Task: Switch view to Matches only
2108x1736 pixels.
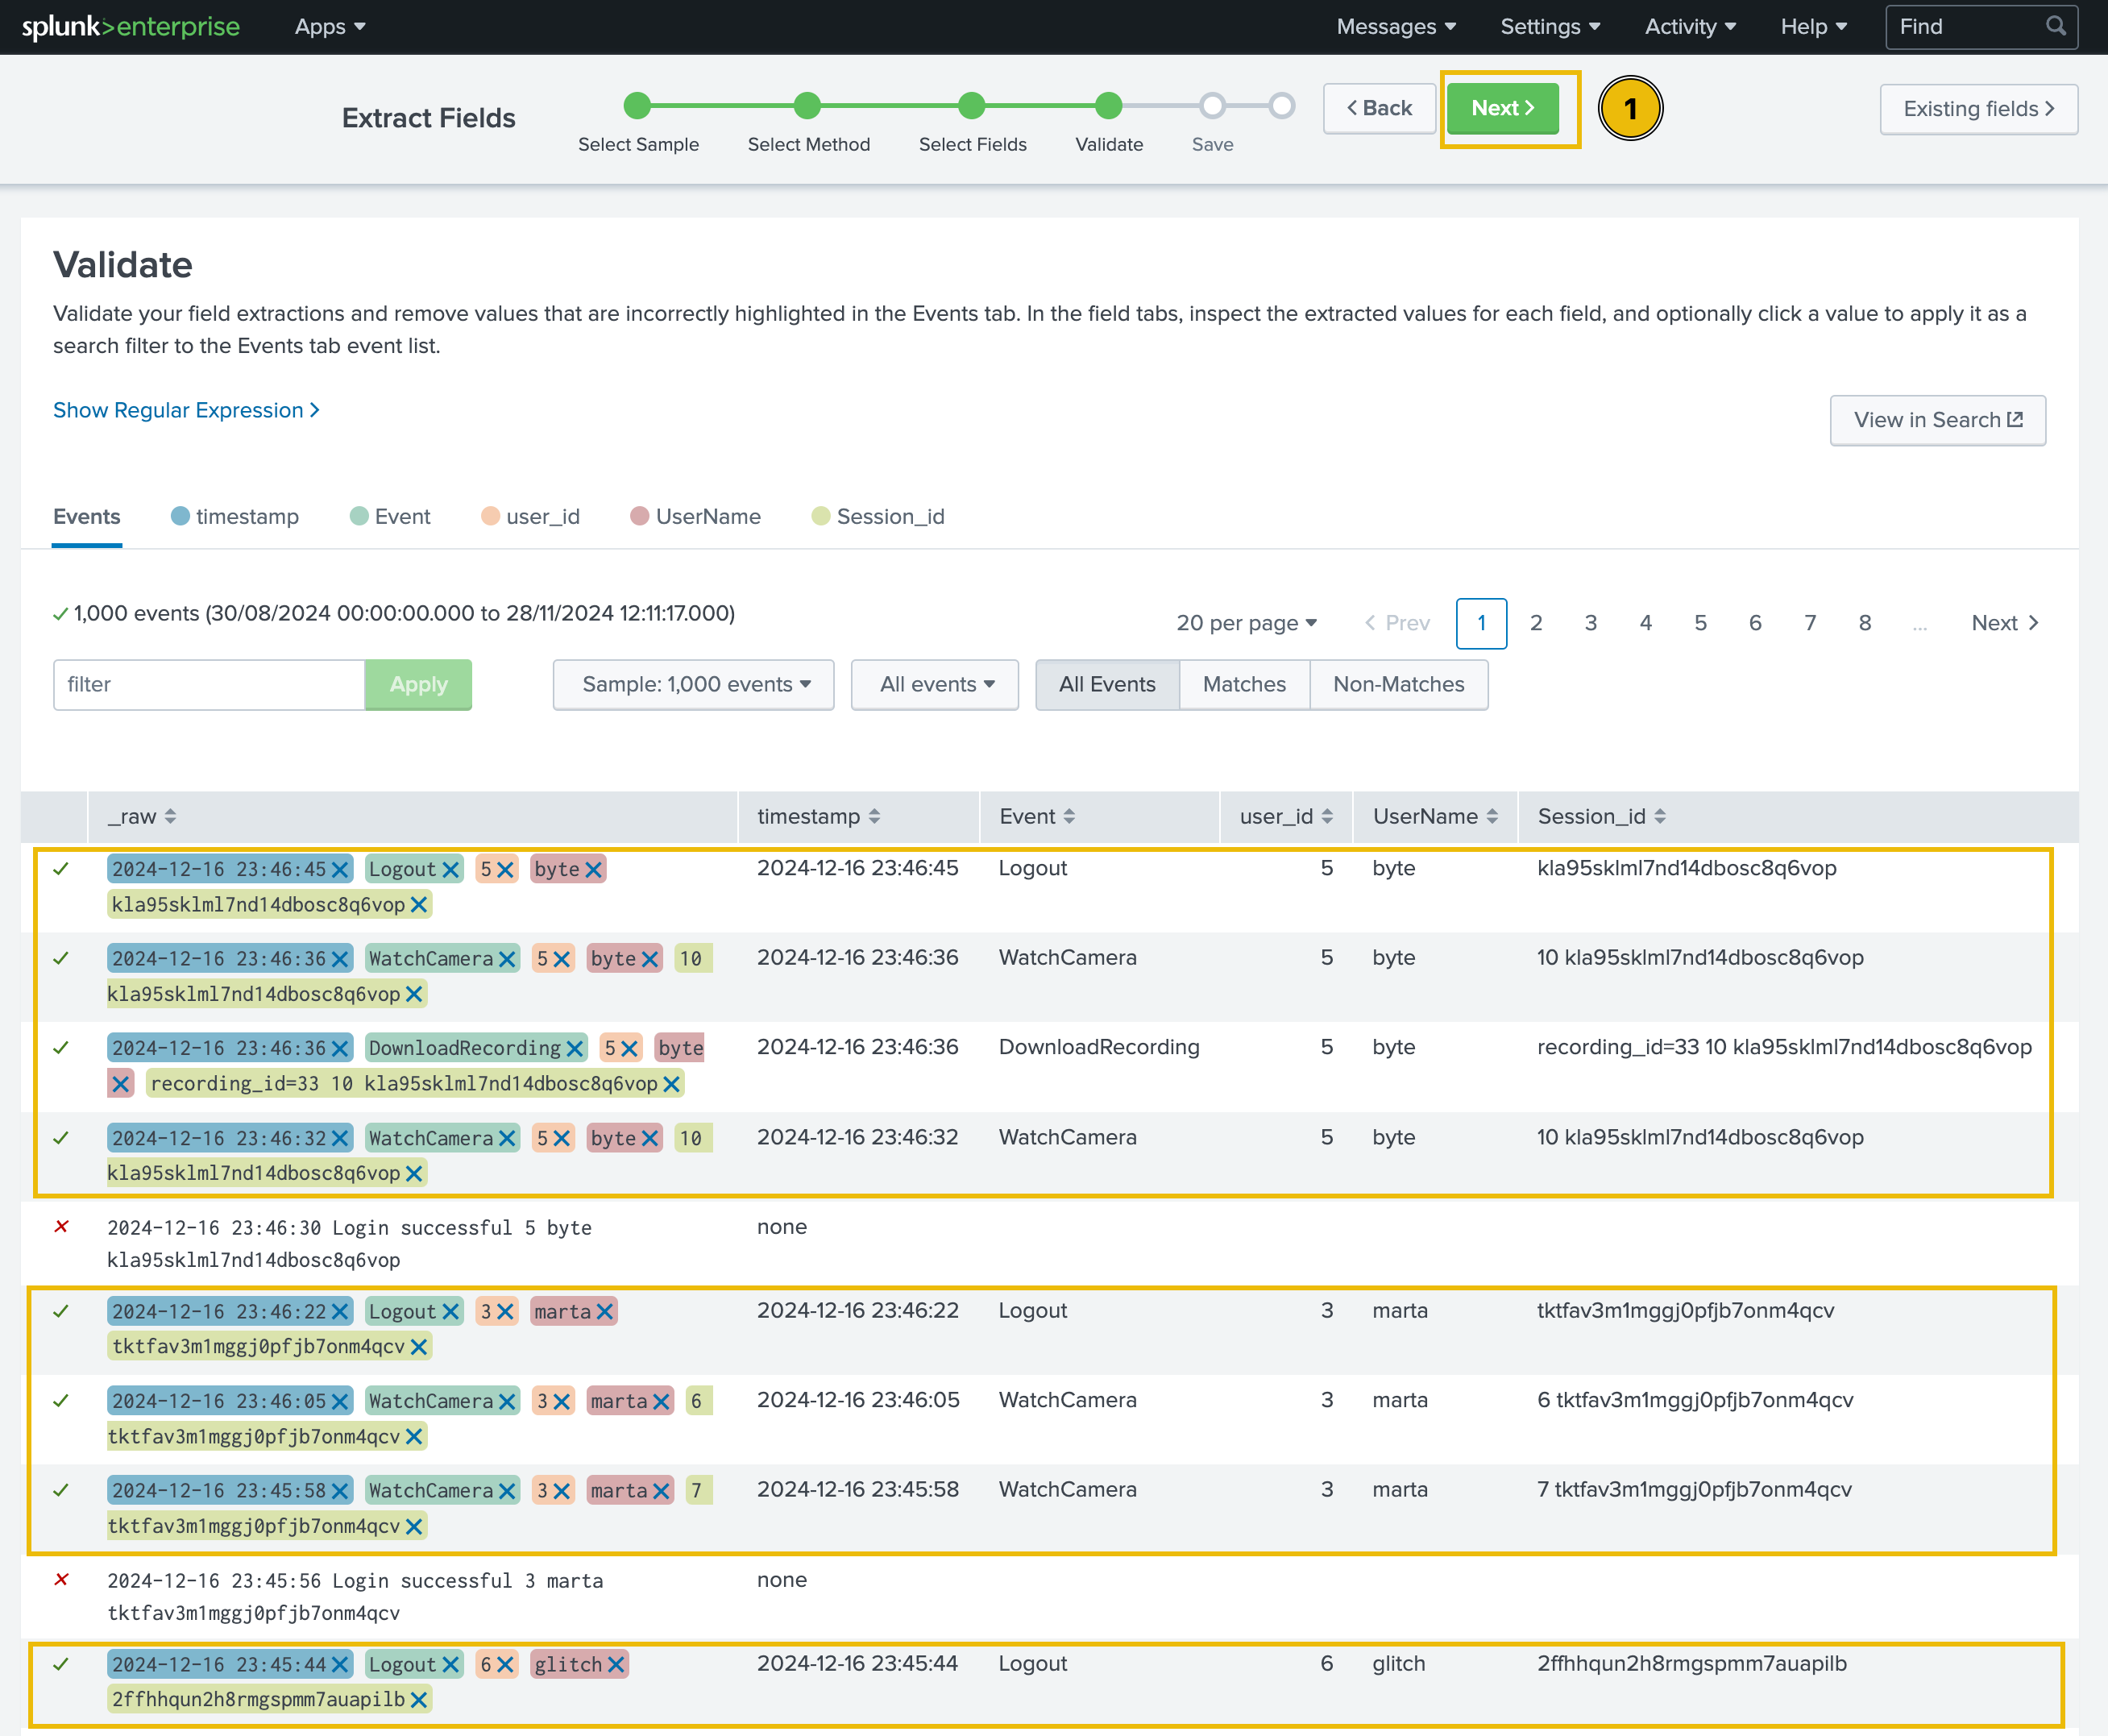Action: [1243, 685]
